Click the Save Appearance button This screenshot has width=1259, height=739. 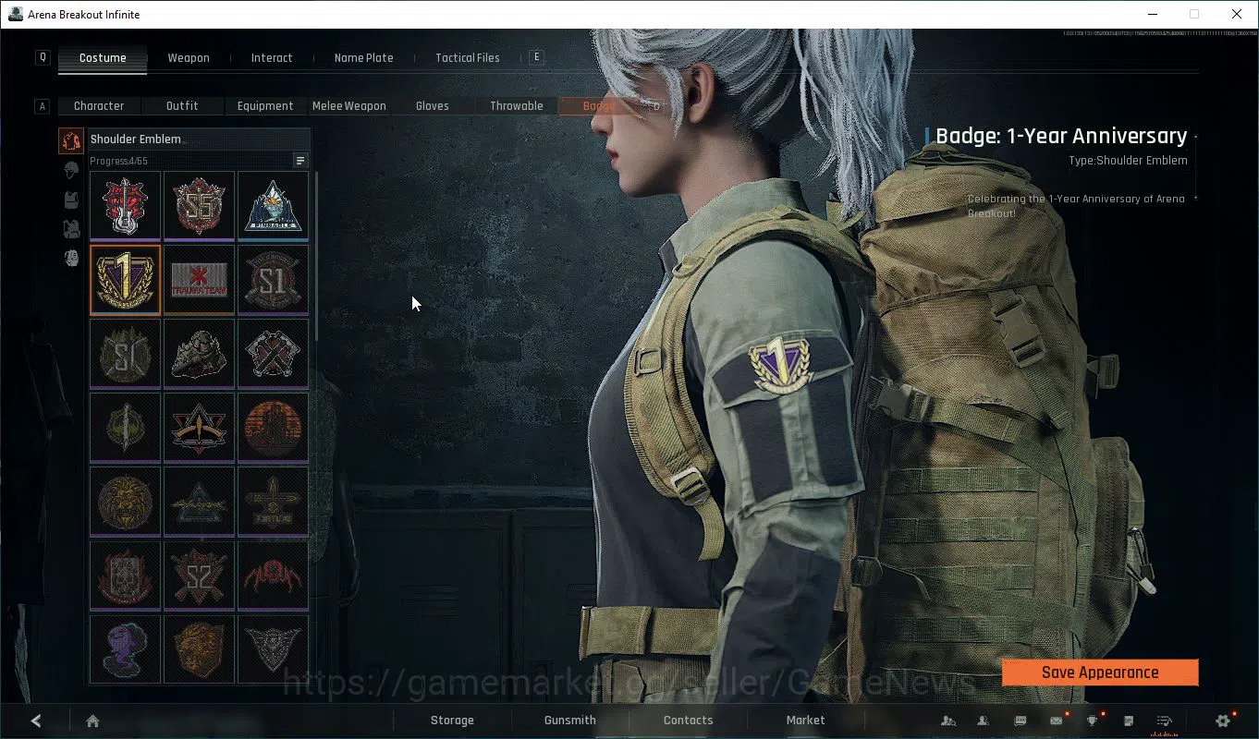tap(1100, 672)
